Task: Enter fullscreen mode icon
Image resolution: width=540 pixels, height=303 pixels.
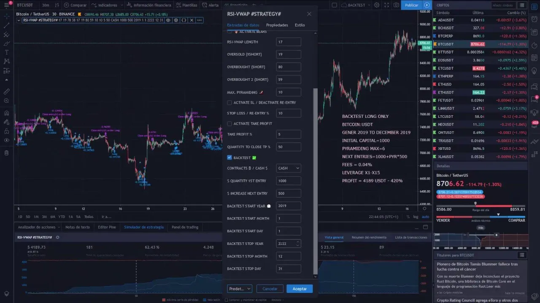Action: point(386,5)
